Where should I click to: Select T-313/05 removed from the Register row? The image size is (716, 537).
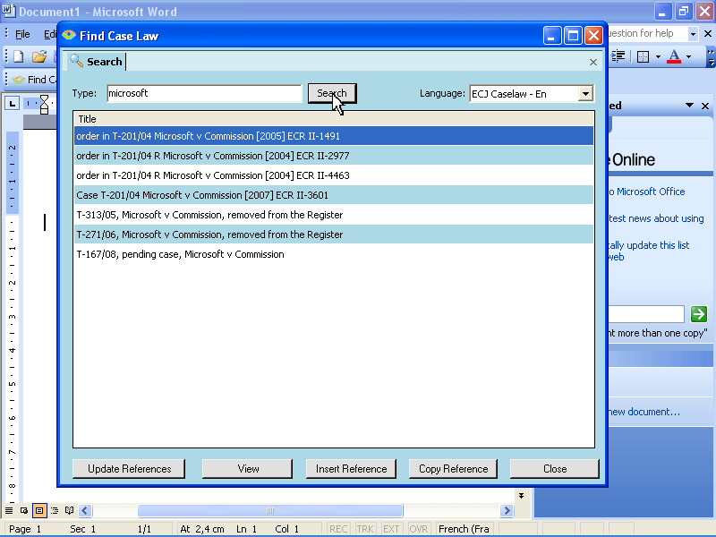click(334, 215)
